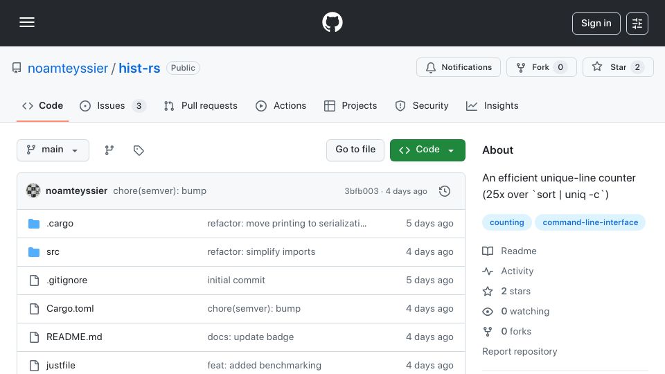
Task: Click the Notifications button
Action: [x=459, y=67]
